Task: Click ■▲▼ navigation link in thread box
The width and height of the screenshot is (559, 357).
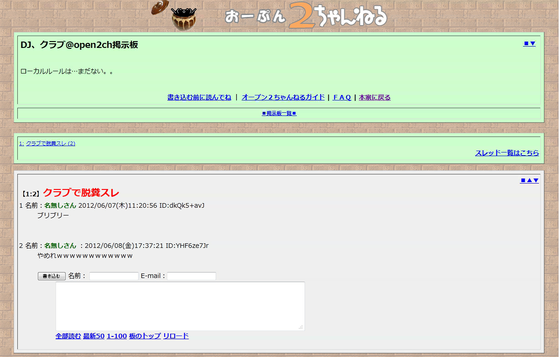Action: click(x=529, y=180)
